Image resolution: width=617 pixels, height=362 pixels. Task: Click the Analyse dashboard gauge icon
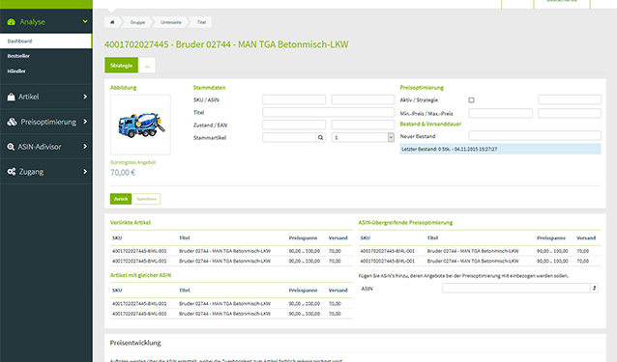pos(11,22)
